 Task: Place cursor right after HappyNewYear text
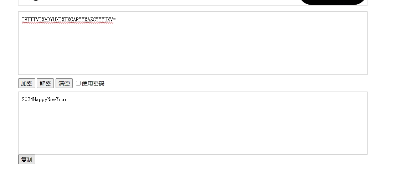[67, 99]
